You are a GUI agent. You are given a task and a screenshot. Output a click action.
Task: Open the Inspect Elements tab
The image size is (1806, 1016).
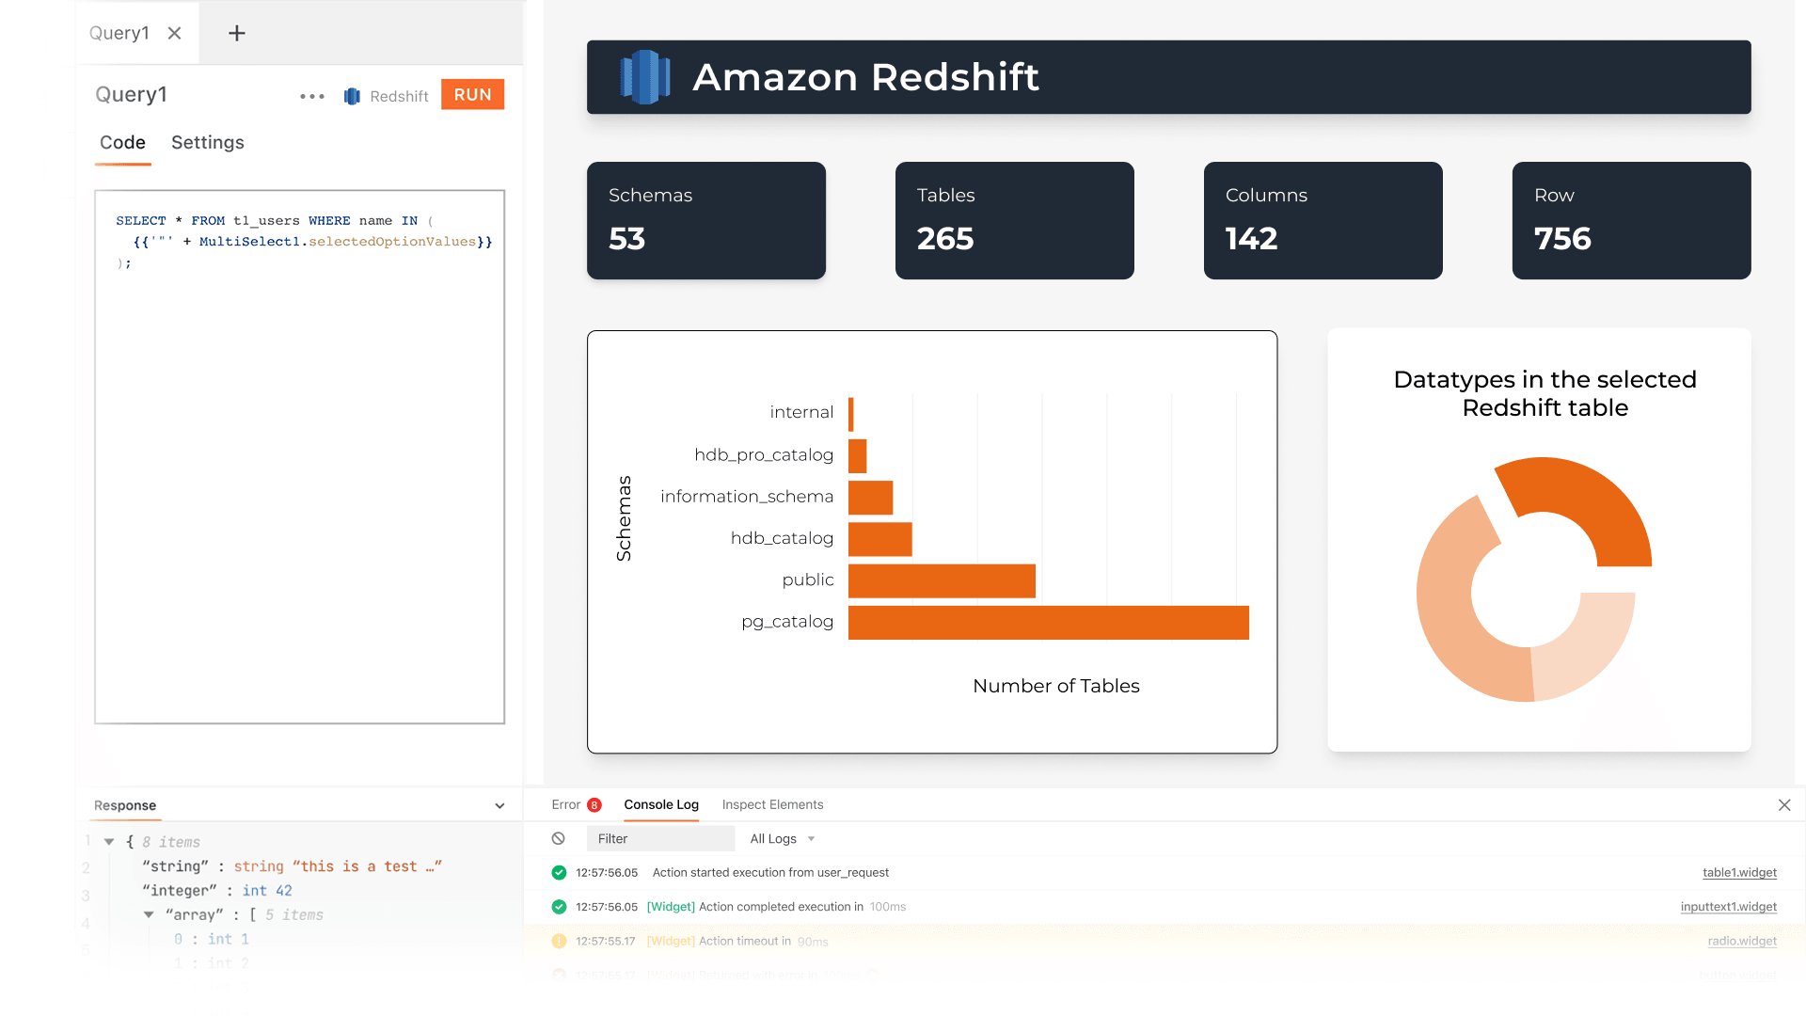pos(772,804)
